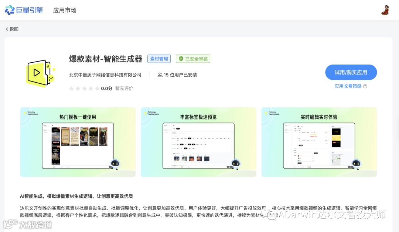The width and height of the screenshot is (399, 232).
Task: Click the 试用/购买应用 button
Action: [x=351, y=72]
